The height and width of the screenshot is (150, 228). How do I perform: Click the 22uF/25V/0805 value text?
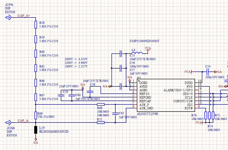click(69, 86)
